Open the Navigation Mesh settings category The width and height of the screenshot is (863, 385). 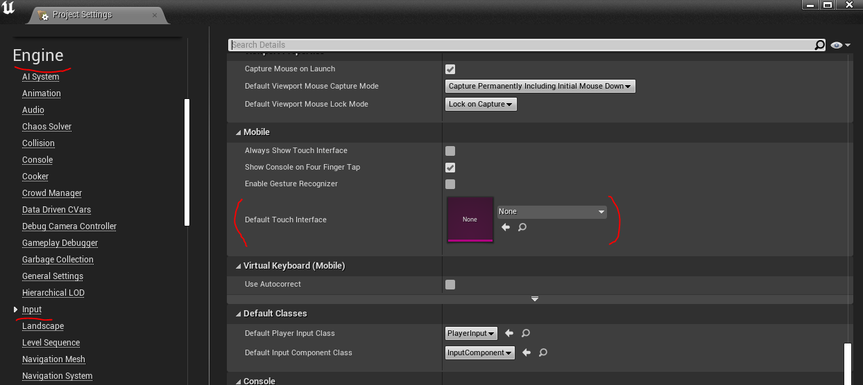pyautogui.click(x=53, y=359)
